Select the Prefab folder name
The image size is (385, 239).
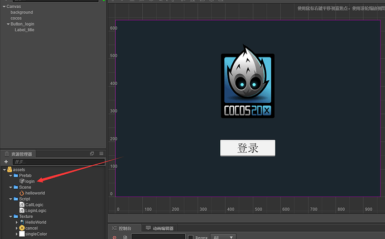pyautogui.click(x=25, y=176)
